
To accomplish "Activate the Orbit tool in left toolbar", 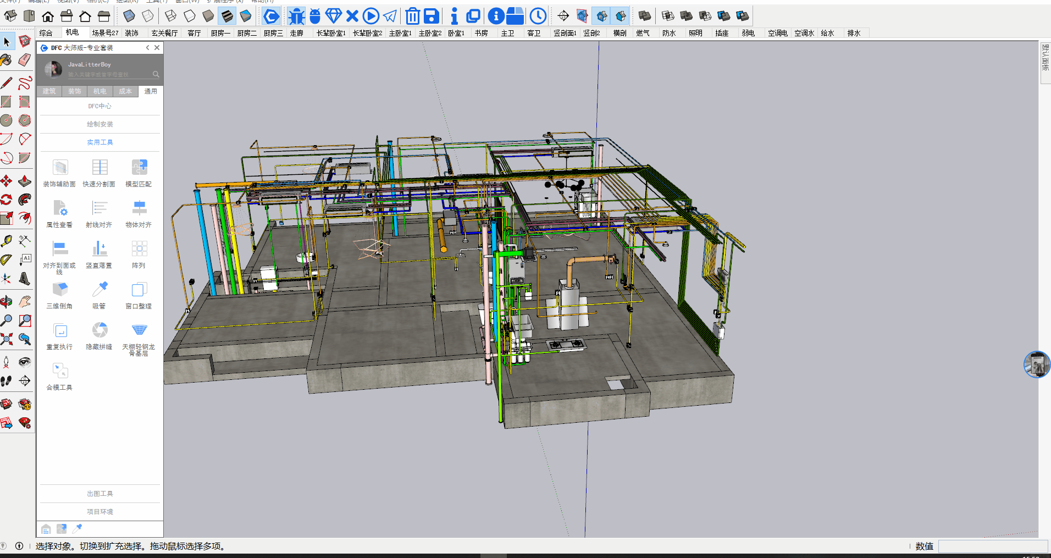I will [x=7, y=302].
